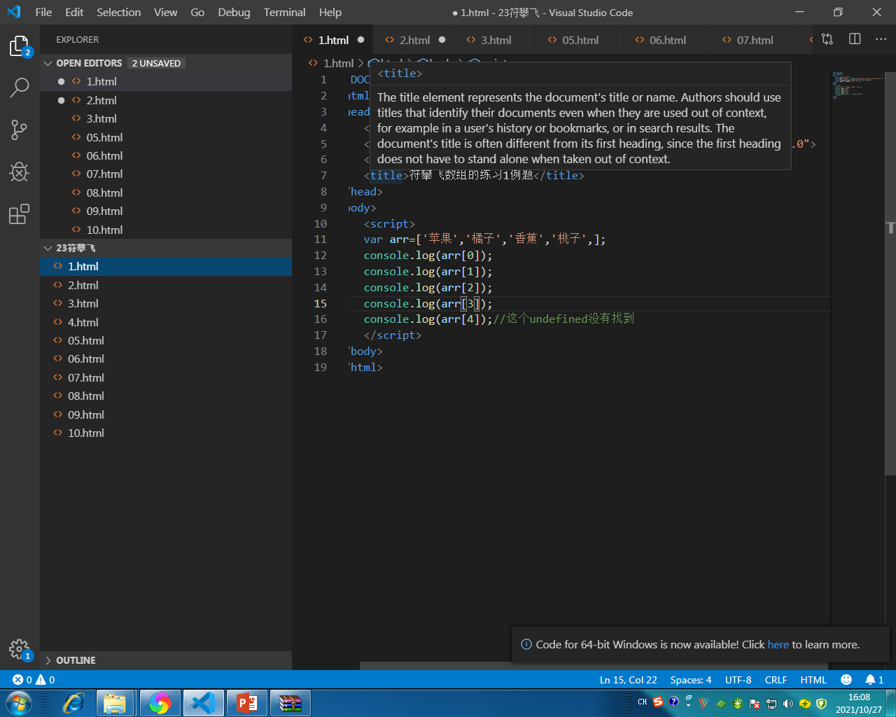
Task: Click the 'here' link in notification
Action: [x=778, y=645]
